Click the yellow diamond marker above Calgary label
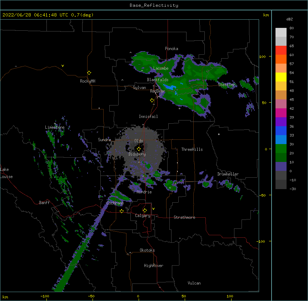The height and width of the screenshot is (301, 308). click(145, 211)
